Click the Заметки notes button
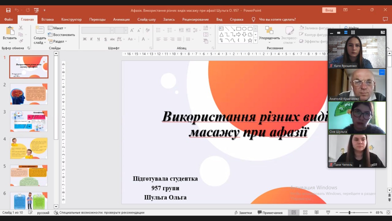 tap(243, 212)
